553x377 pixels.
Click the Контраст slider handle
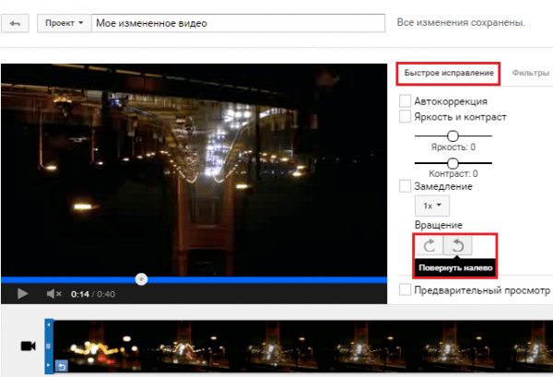453,163
